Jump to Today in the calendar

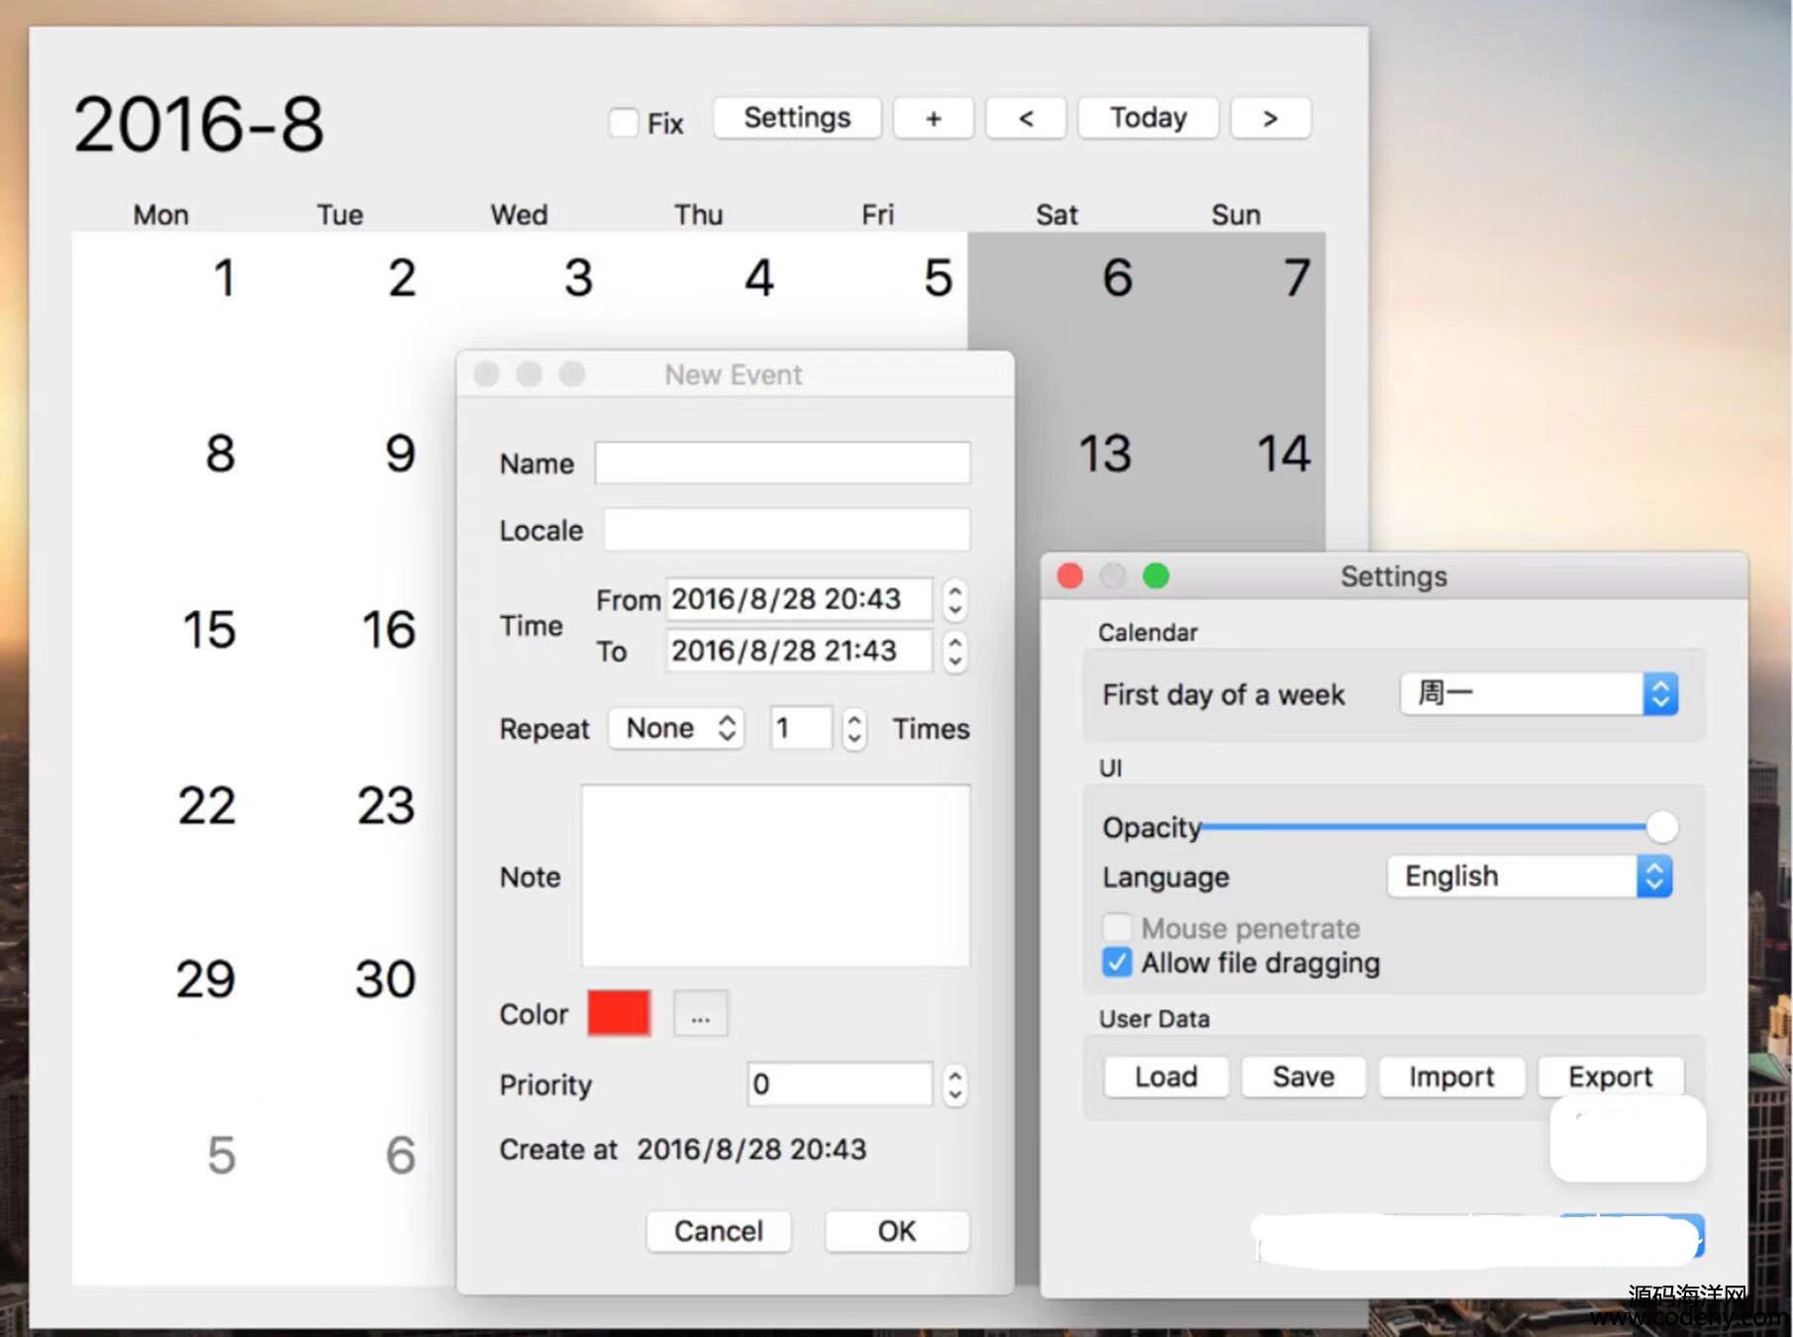point(1148,119)
